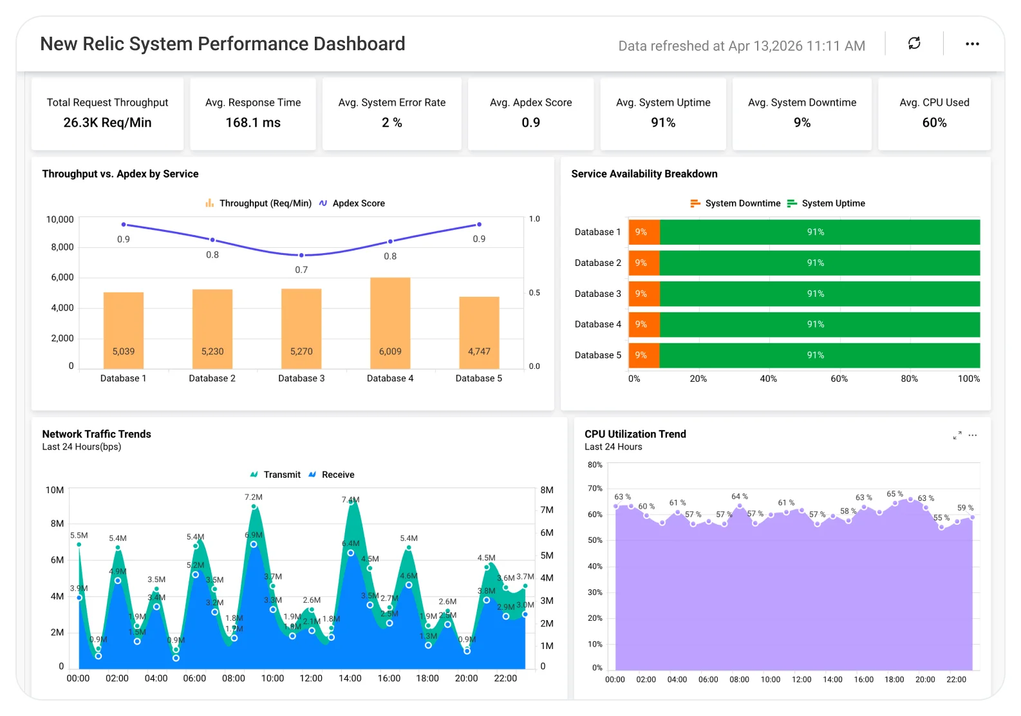
Task: Click the 55 % CPU utilization data point
Action: tap(941, 527)
